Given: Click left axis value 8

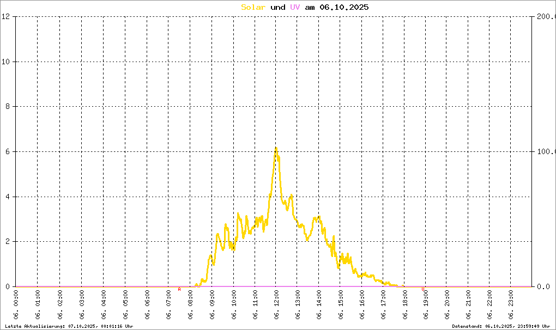Looking at the screenshot, I should click(x=8, y=106).
